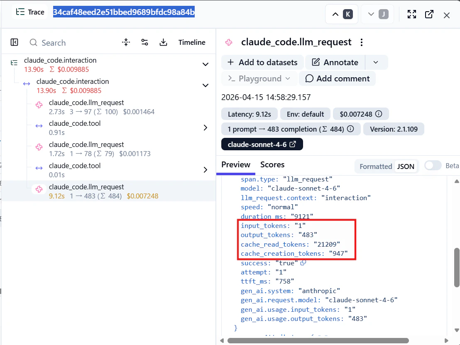The image size is (460, 345).
Task: Click the Latency: 9.12s badge
Action: [x=250, y=114]
